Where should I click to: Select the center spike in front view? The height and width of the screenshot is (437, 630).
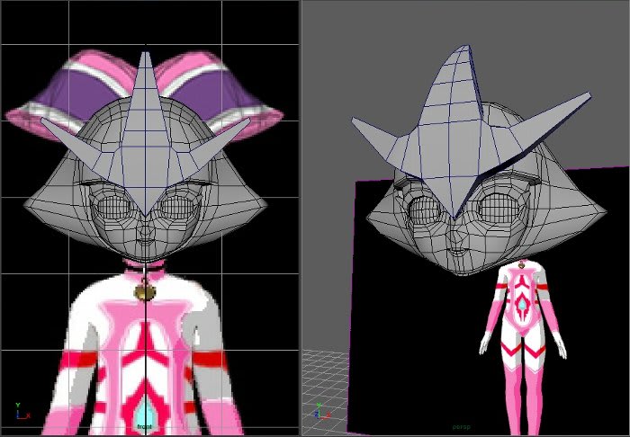(x=146, y=132)
